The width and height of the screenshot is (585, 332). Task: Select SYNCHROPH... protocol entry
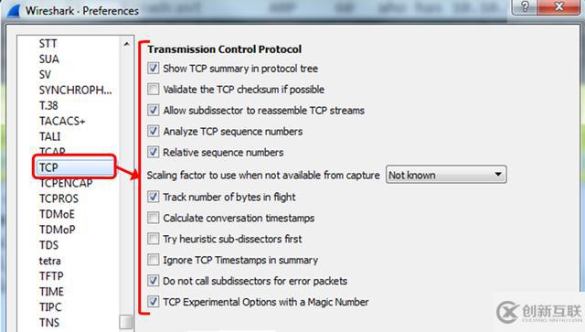click(x=75, y=90)
